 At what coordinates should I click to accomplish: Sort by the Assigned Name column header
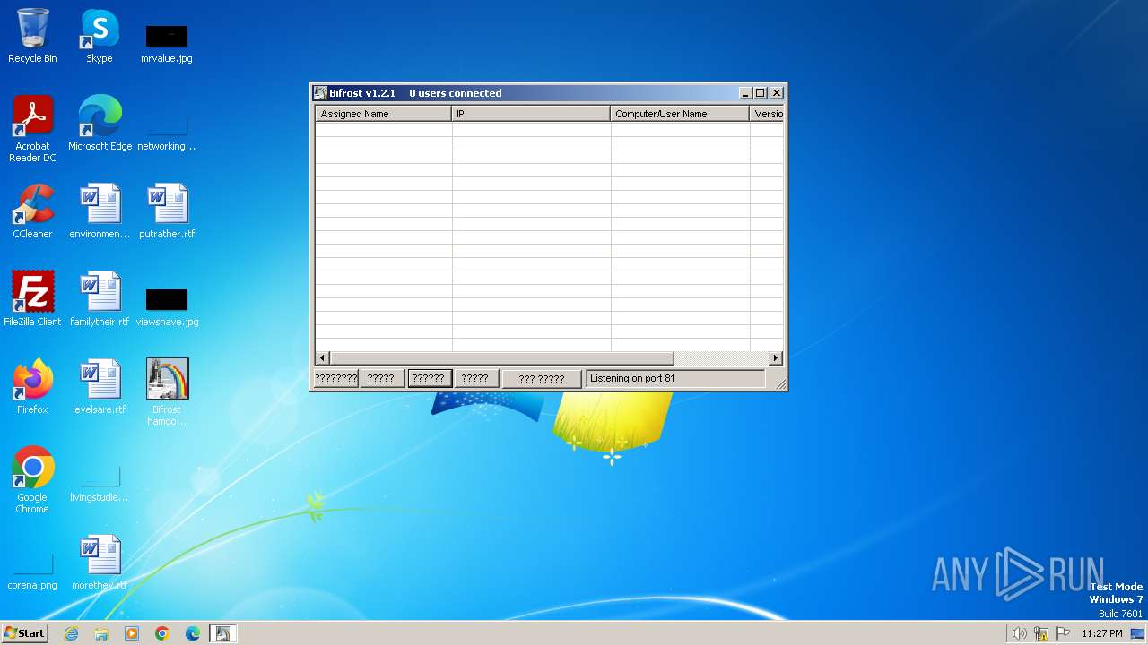click(x=384, y=114)
